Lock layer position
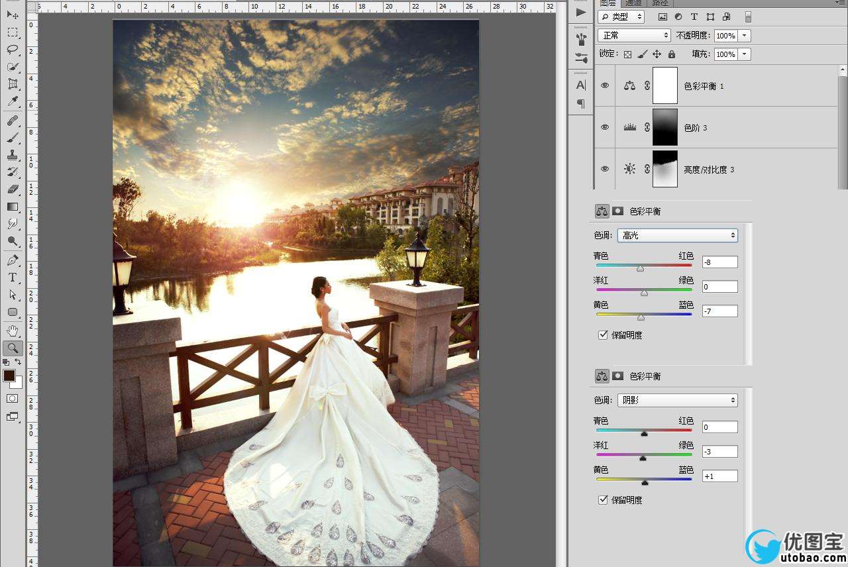This screenshot has height=567, width=848. click(657, 54)
